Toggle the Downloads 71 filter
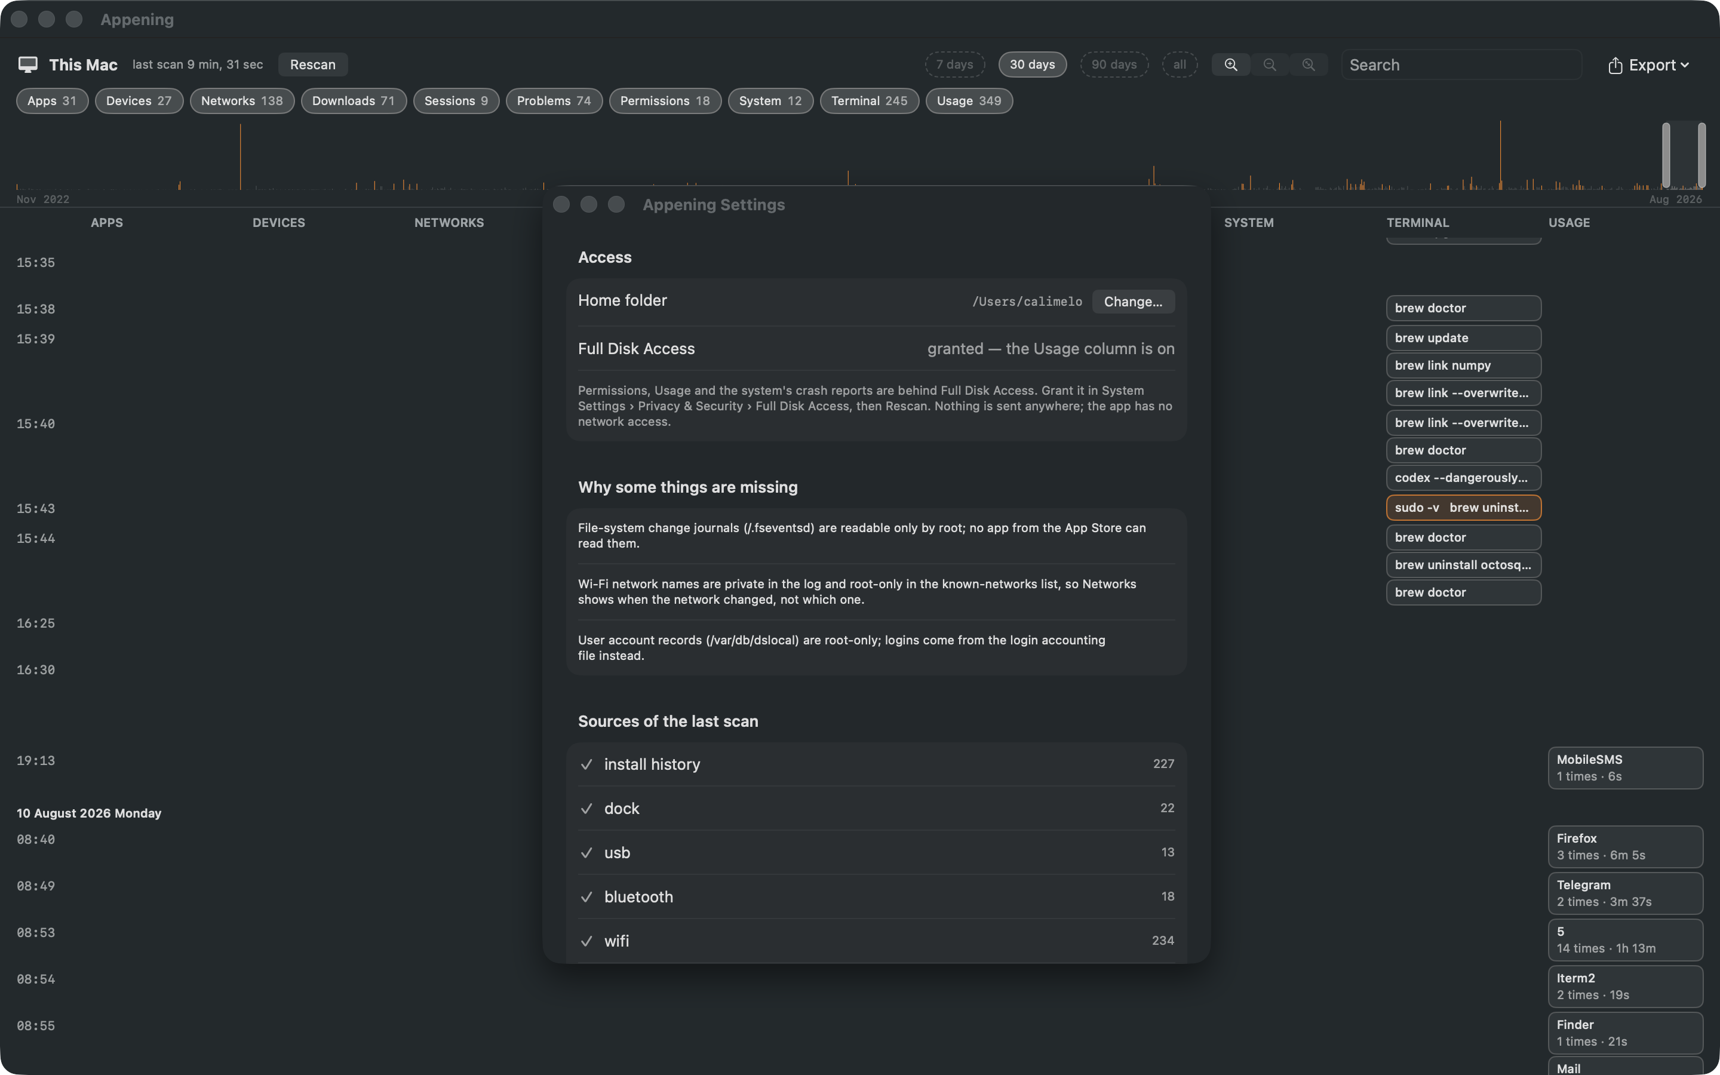This screenshot has width=1720, height=1075. click(353, 101)
